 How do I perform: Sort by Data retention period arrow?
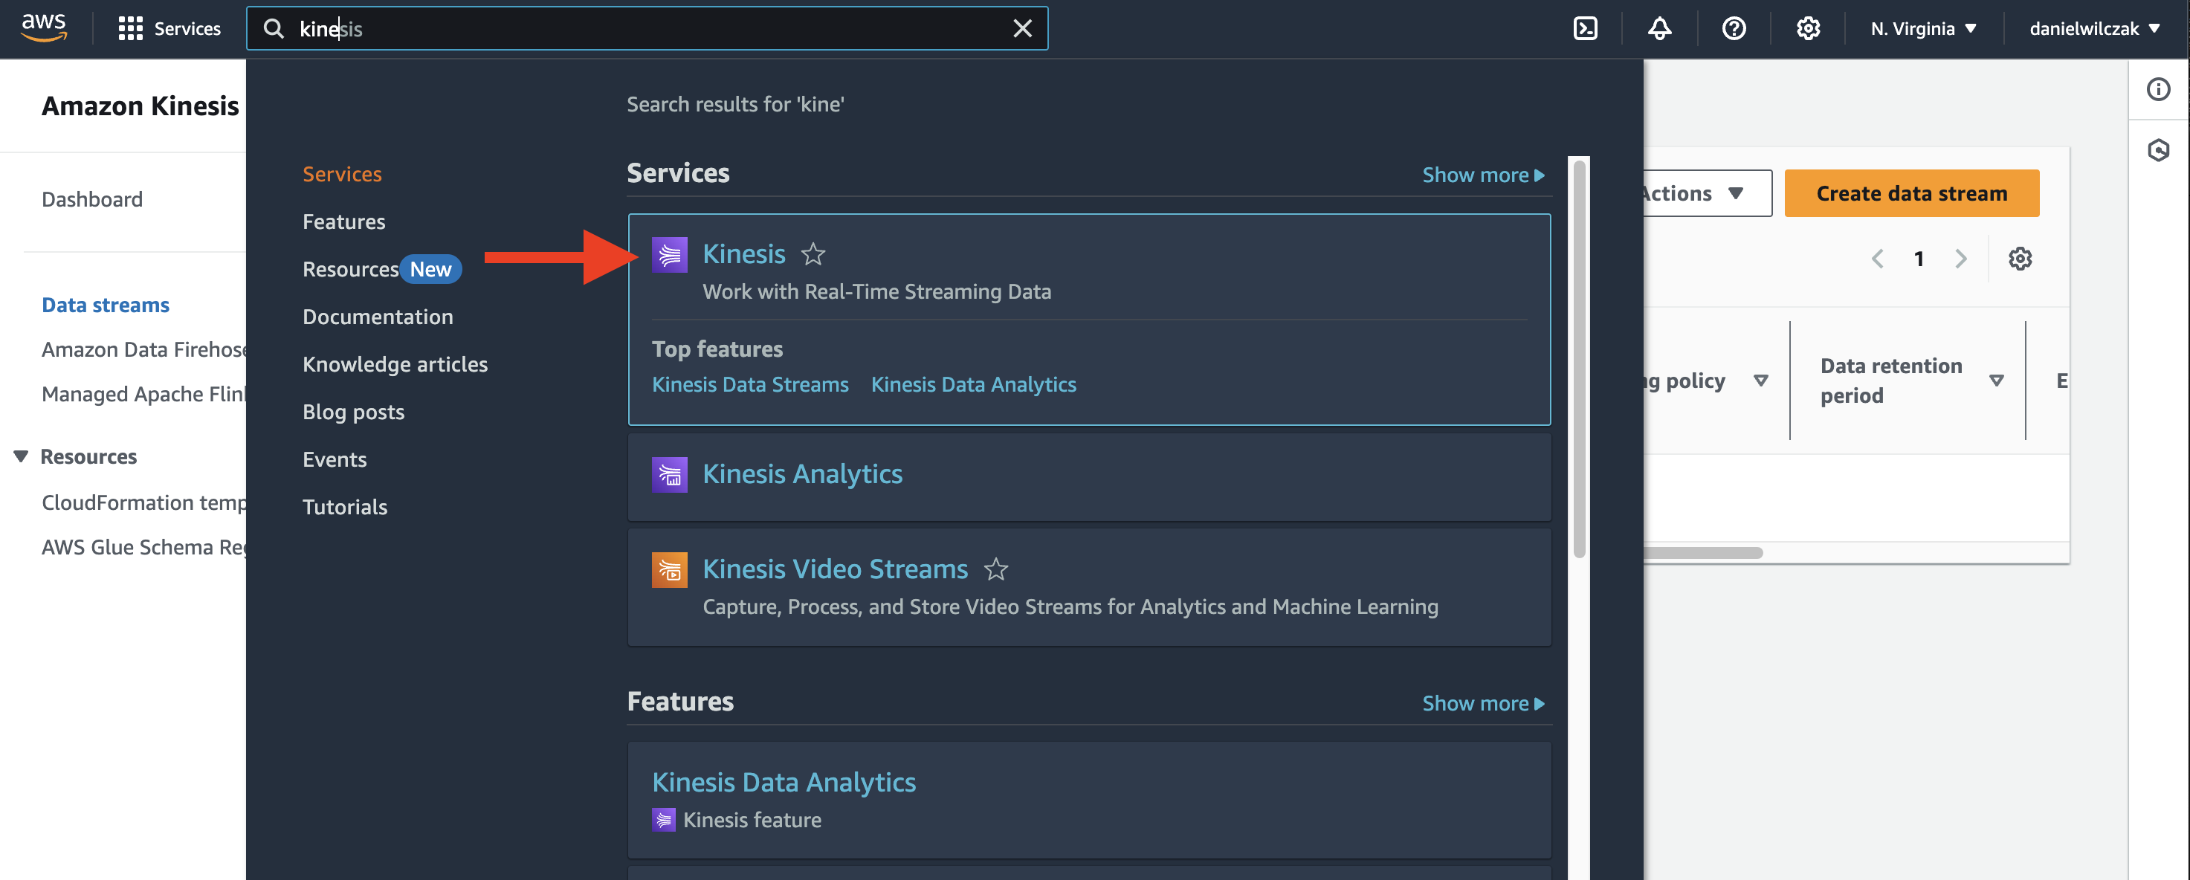1996,381
